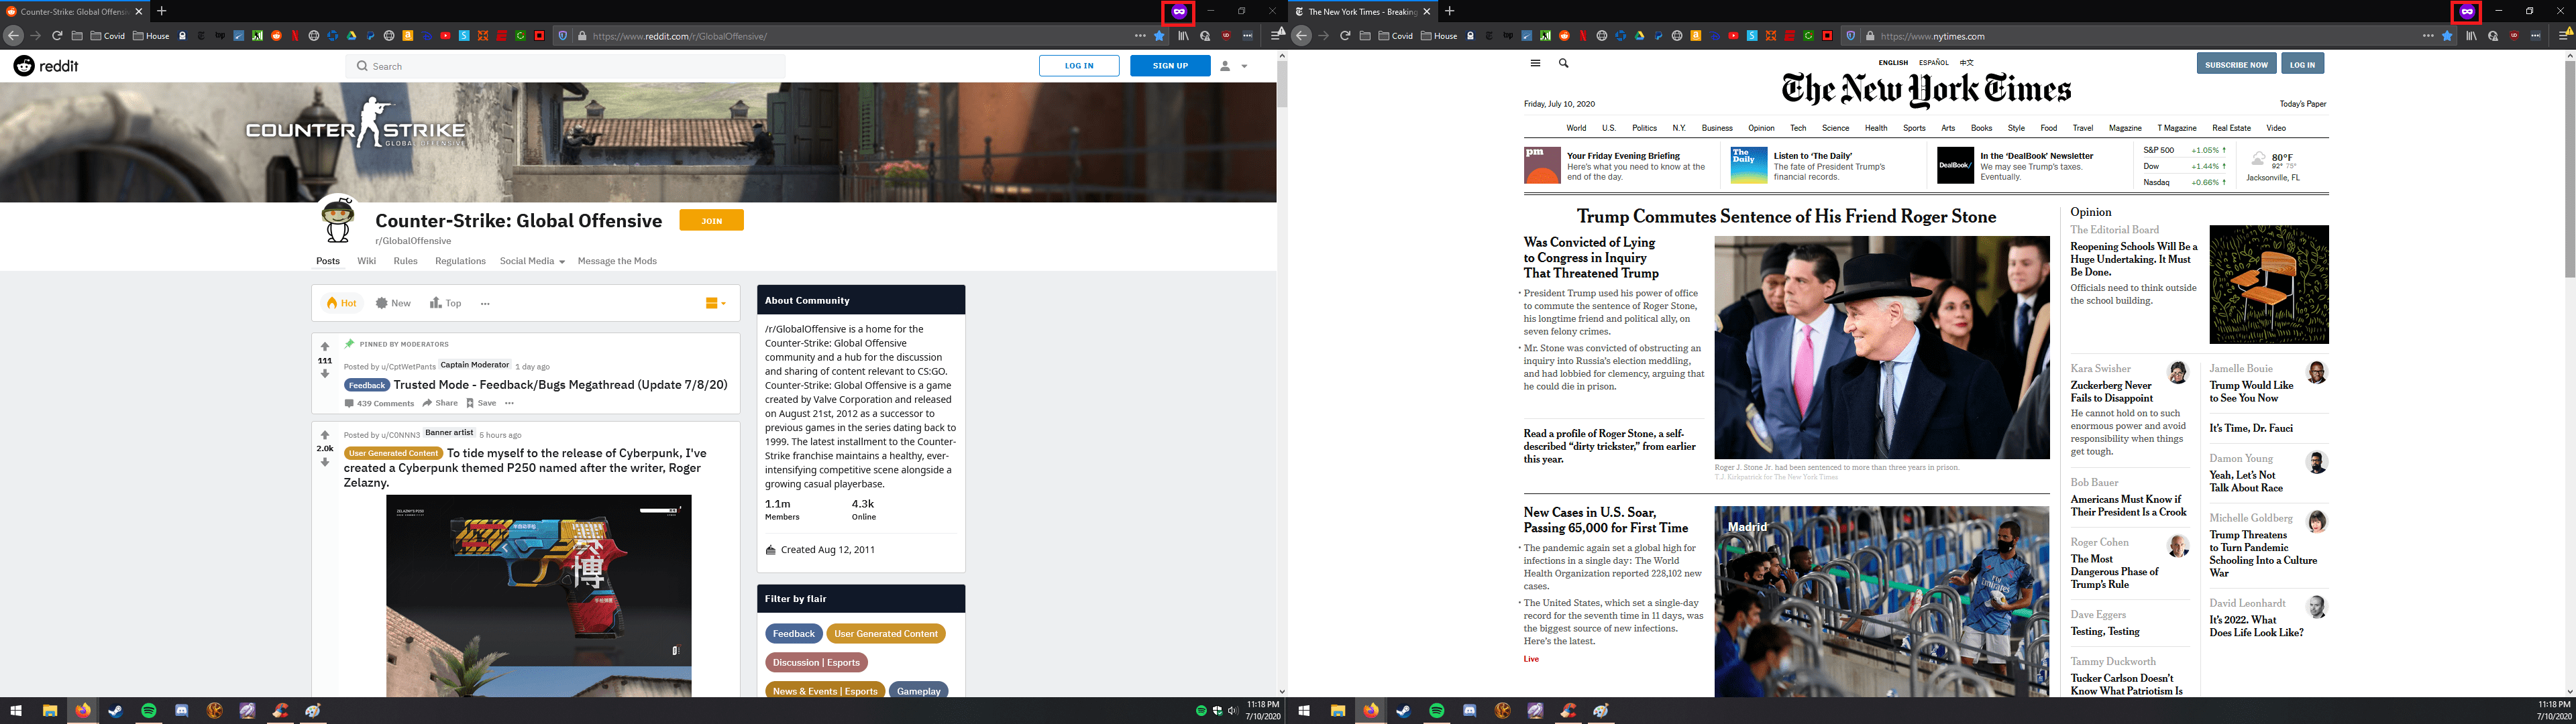Open Library icon in the Reddit window toolbar
The image size is (2576, 724).
(1183, 36)
